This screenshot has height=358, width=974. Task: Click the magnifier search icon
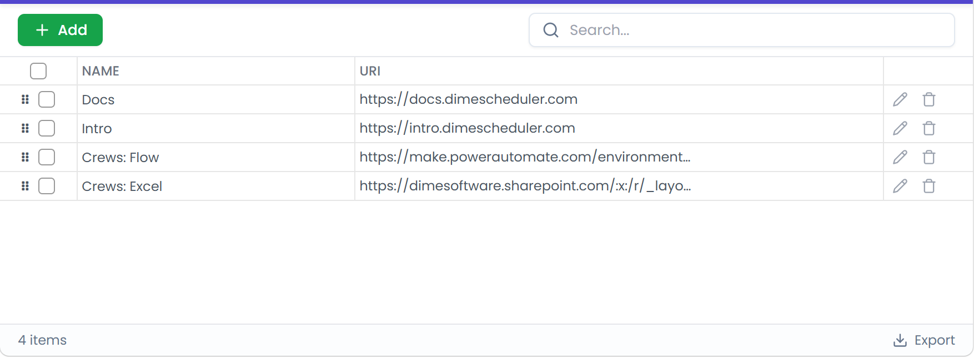point(550,30)
